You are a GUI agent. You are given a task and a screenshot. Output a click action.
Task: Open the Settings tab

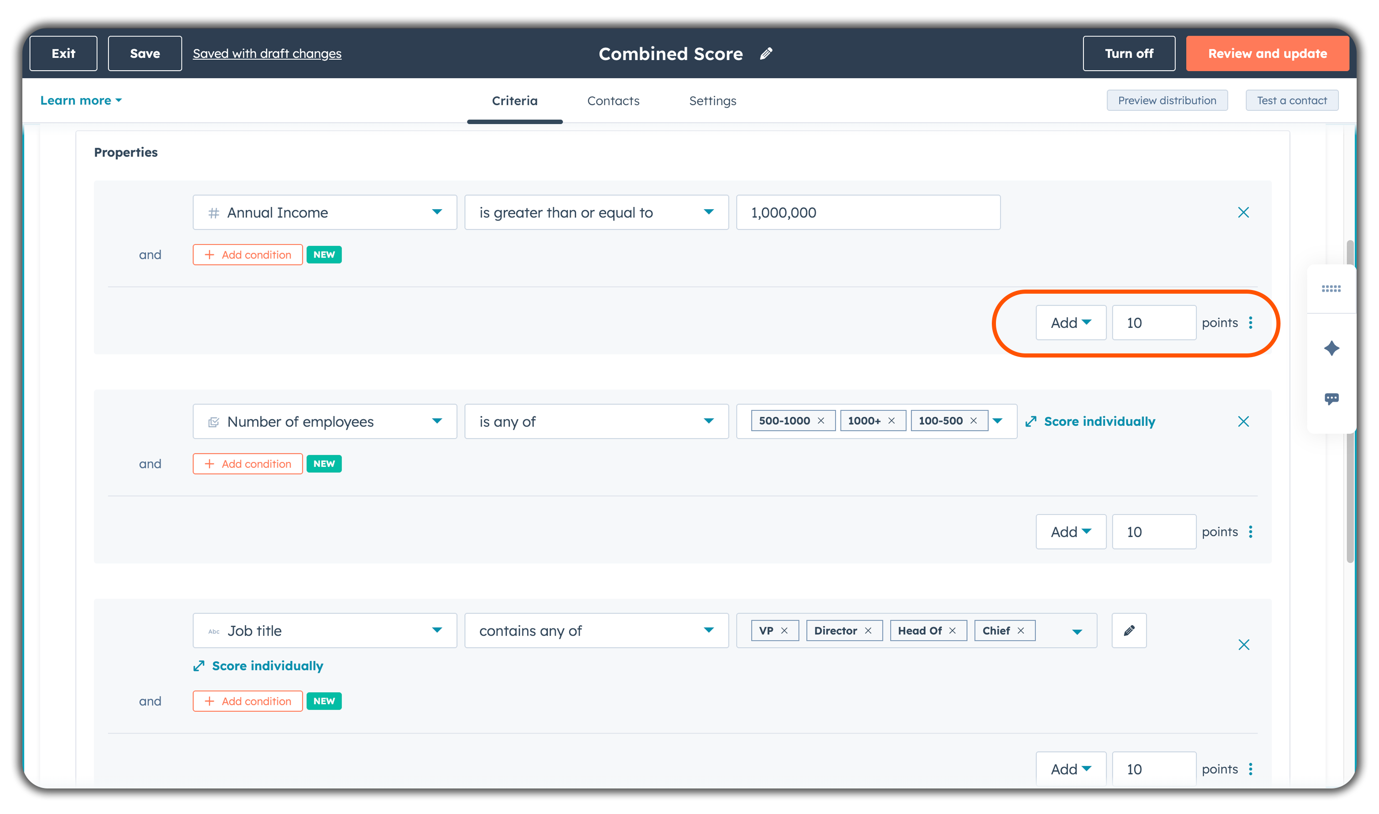pos(712,101)
